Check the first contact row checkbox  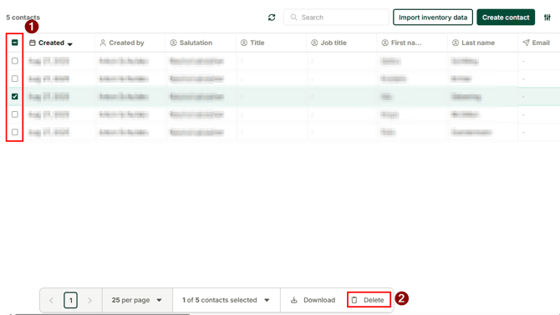click(x=15, y=61)
